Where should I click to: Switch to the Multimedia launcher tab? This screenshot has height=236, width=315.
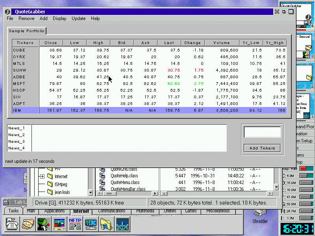(x=145, y=211)
